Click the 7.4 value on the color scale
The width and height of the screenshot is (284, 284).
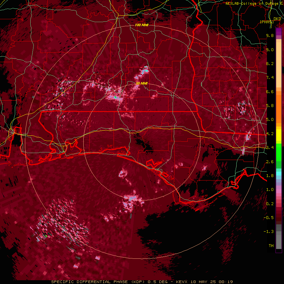270,78
